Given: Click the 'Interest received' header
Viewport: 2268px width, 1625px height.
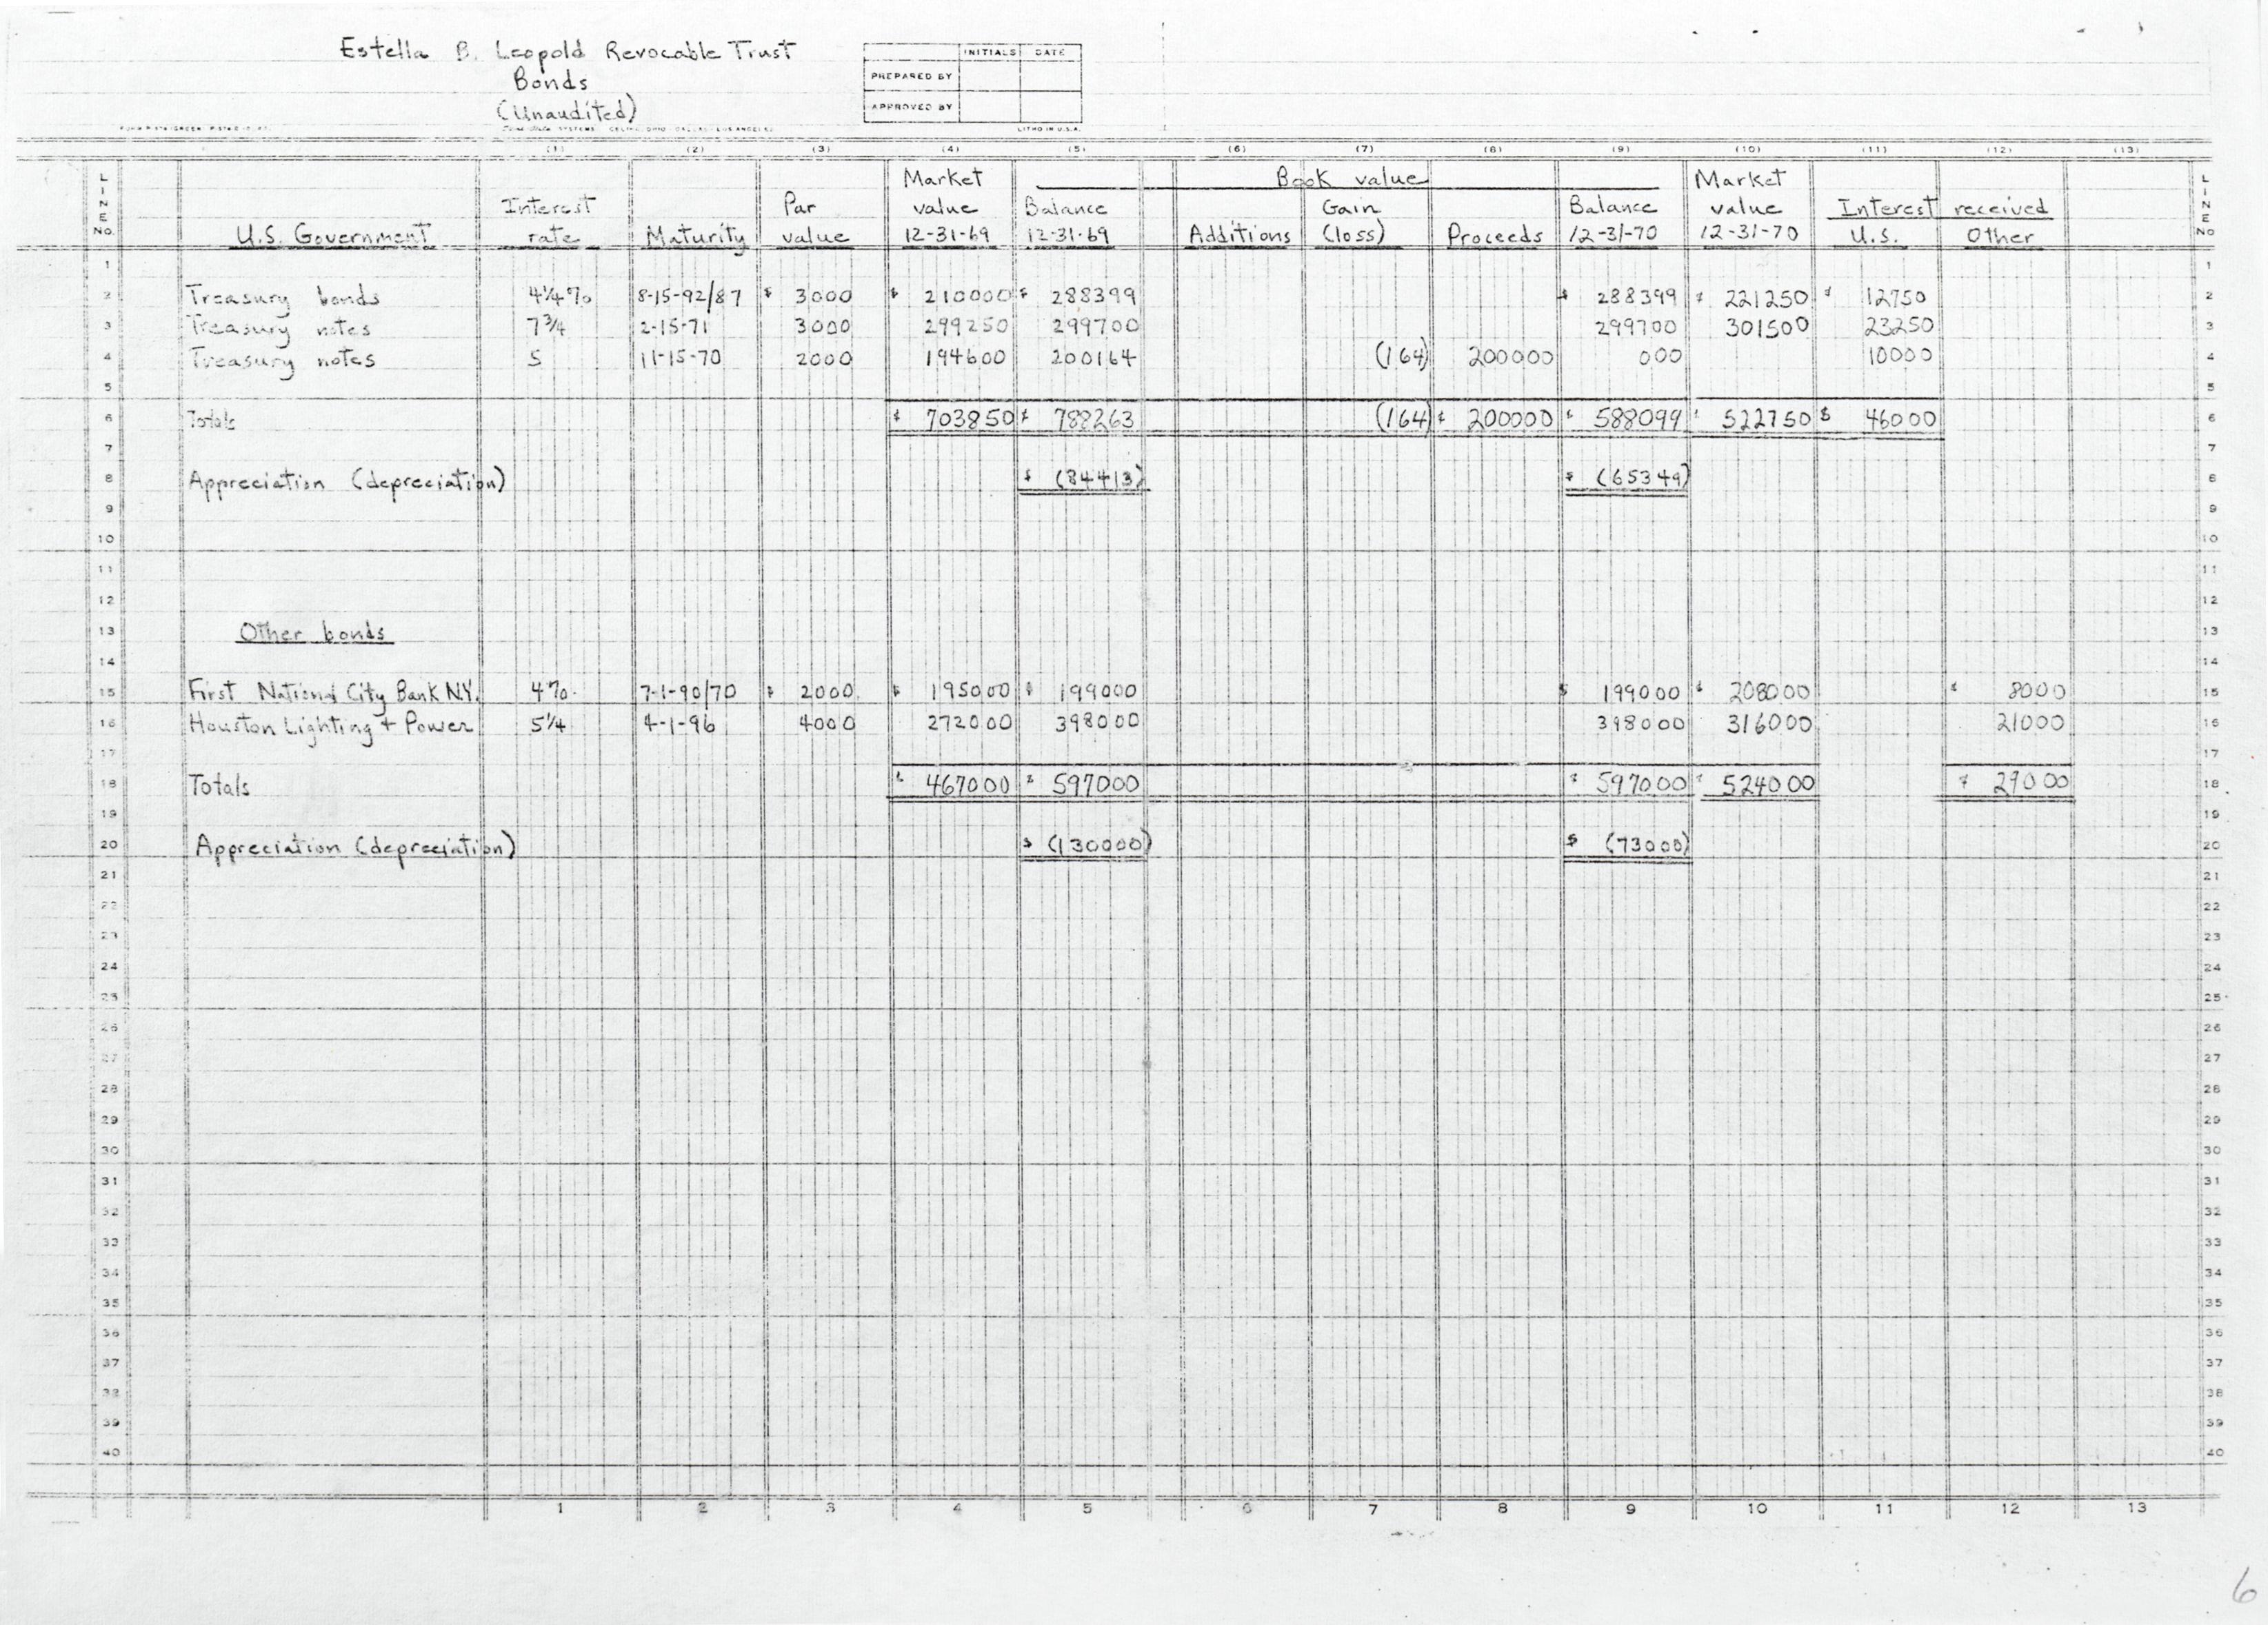Looking at the screenshot, I should coord(1943,208).
